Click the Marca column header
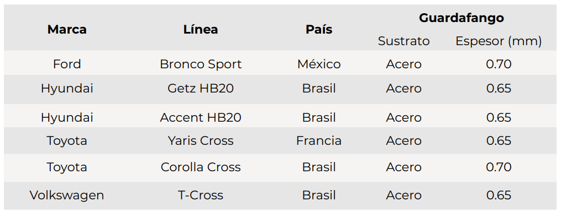The width and height of the screenshot is (561, 212). [x=67, y=30]
